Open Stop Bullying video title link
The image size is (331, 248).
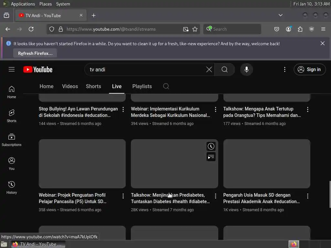coord(78,112)
